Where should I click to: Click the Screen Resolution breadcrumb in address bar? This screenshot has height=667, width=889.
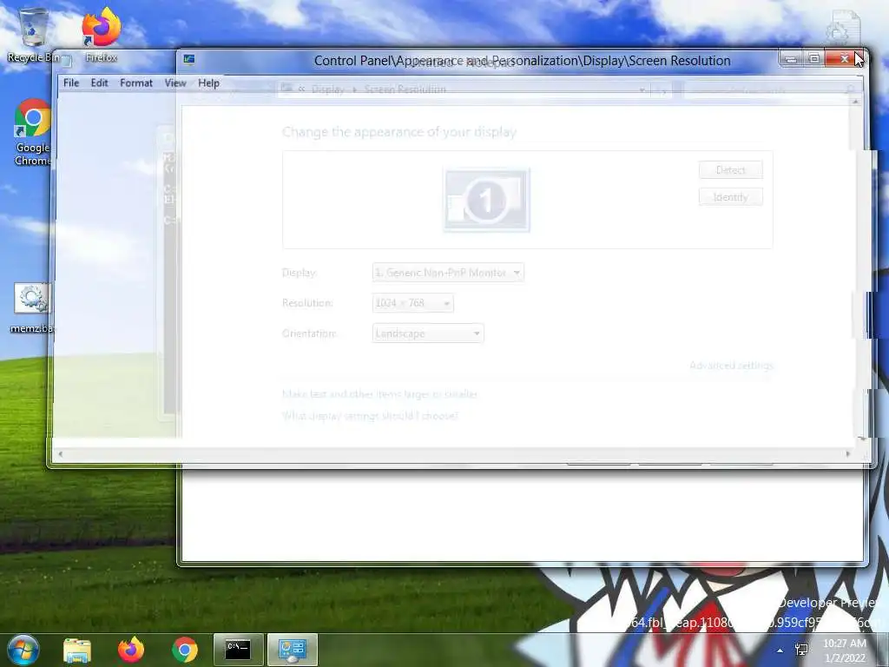pyautogui.click(x=405, y=89)
